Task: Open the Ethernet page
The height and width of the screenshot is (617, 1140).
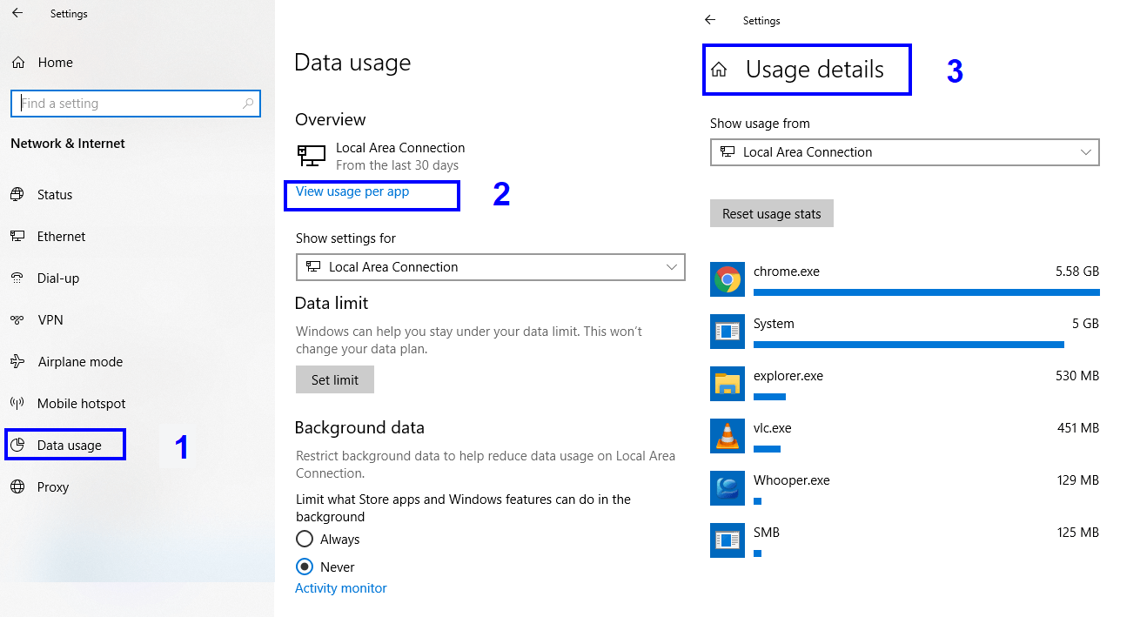Action: (61, 236)
